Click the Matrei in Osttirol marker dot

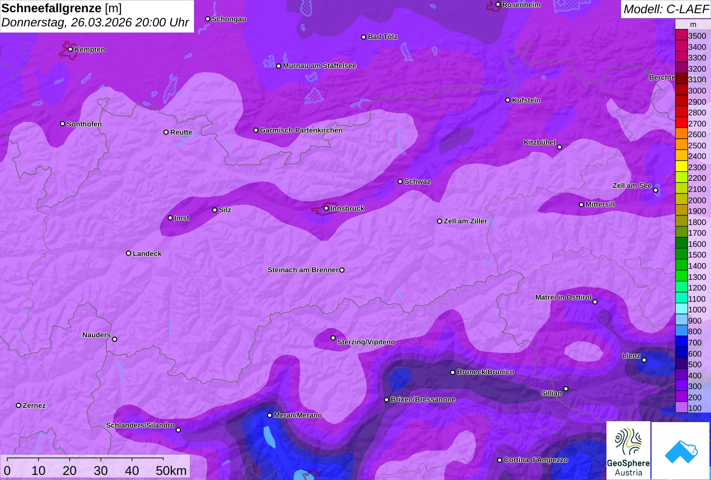click(x=595, y=302)
